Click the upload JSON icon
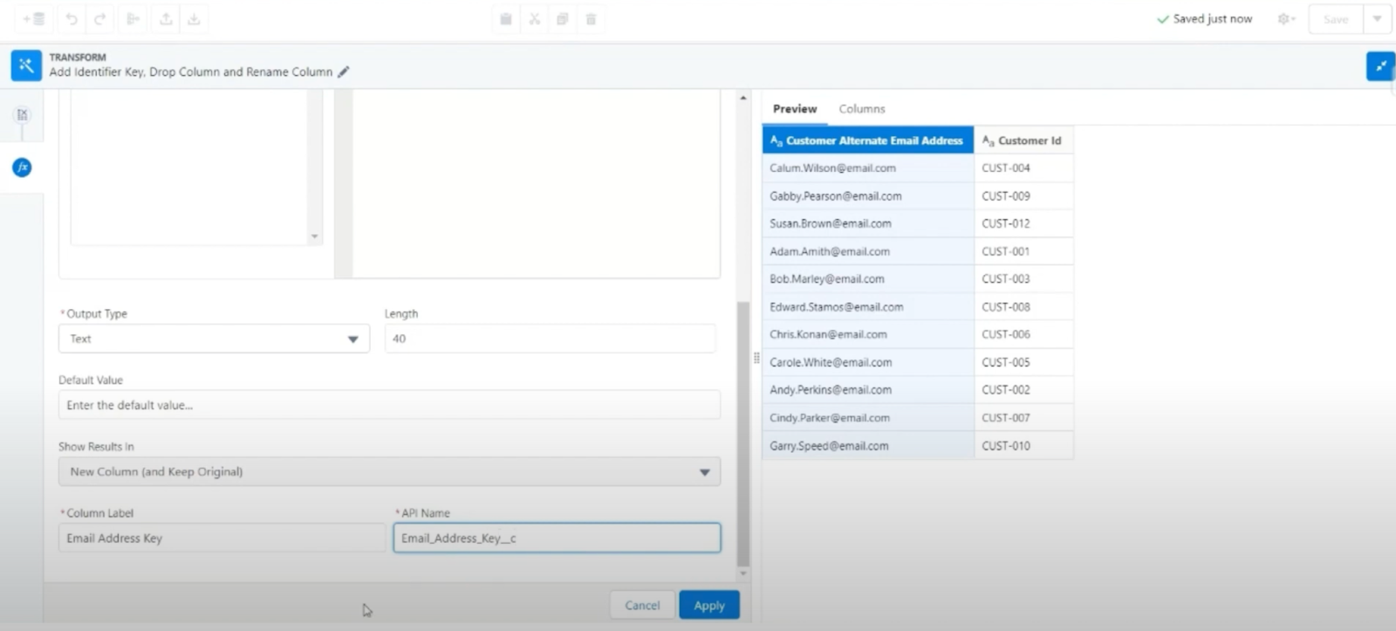The height and width of the screenshot is (631, 1396). pyautogui.click(x=166, y=19)
